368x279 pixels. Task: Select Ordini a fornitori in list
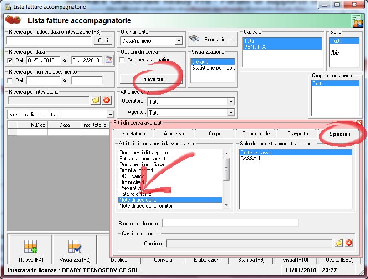pyautogui.click(x=170, y=170)
